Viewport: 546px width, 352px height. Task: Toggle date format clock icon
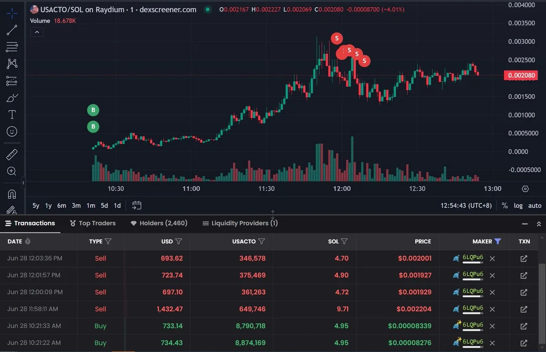28,241
